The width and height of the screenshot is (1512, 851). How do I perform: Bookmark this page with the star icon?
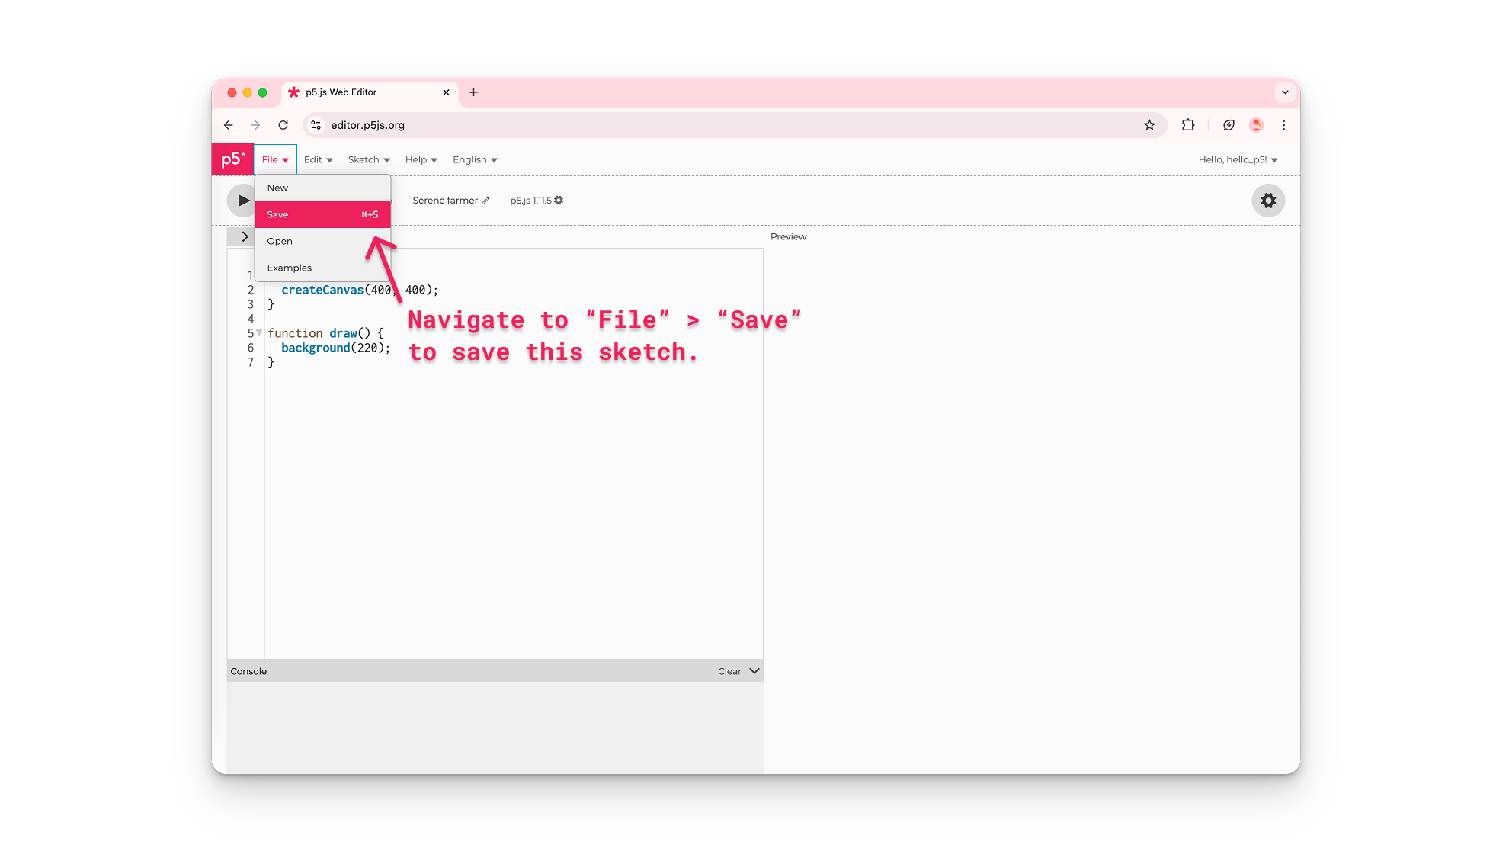[x=1149, y=124]
